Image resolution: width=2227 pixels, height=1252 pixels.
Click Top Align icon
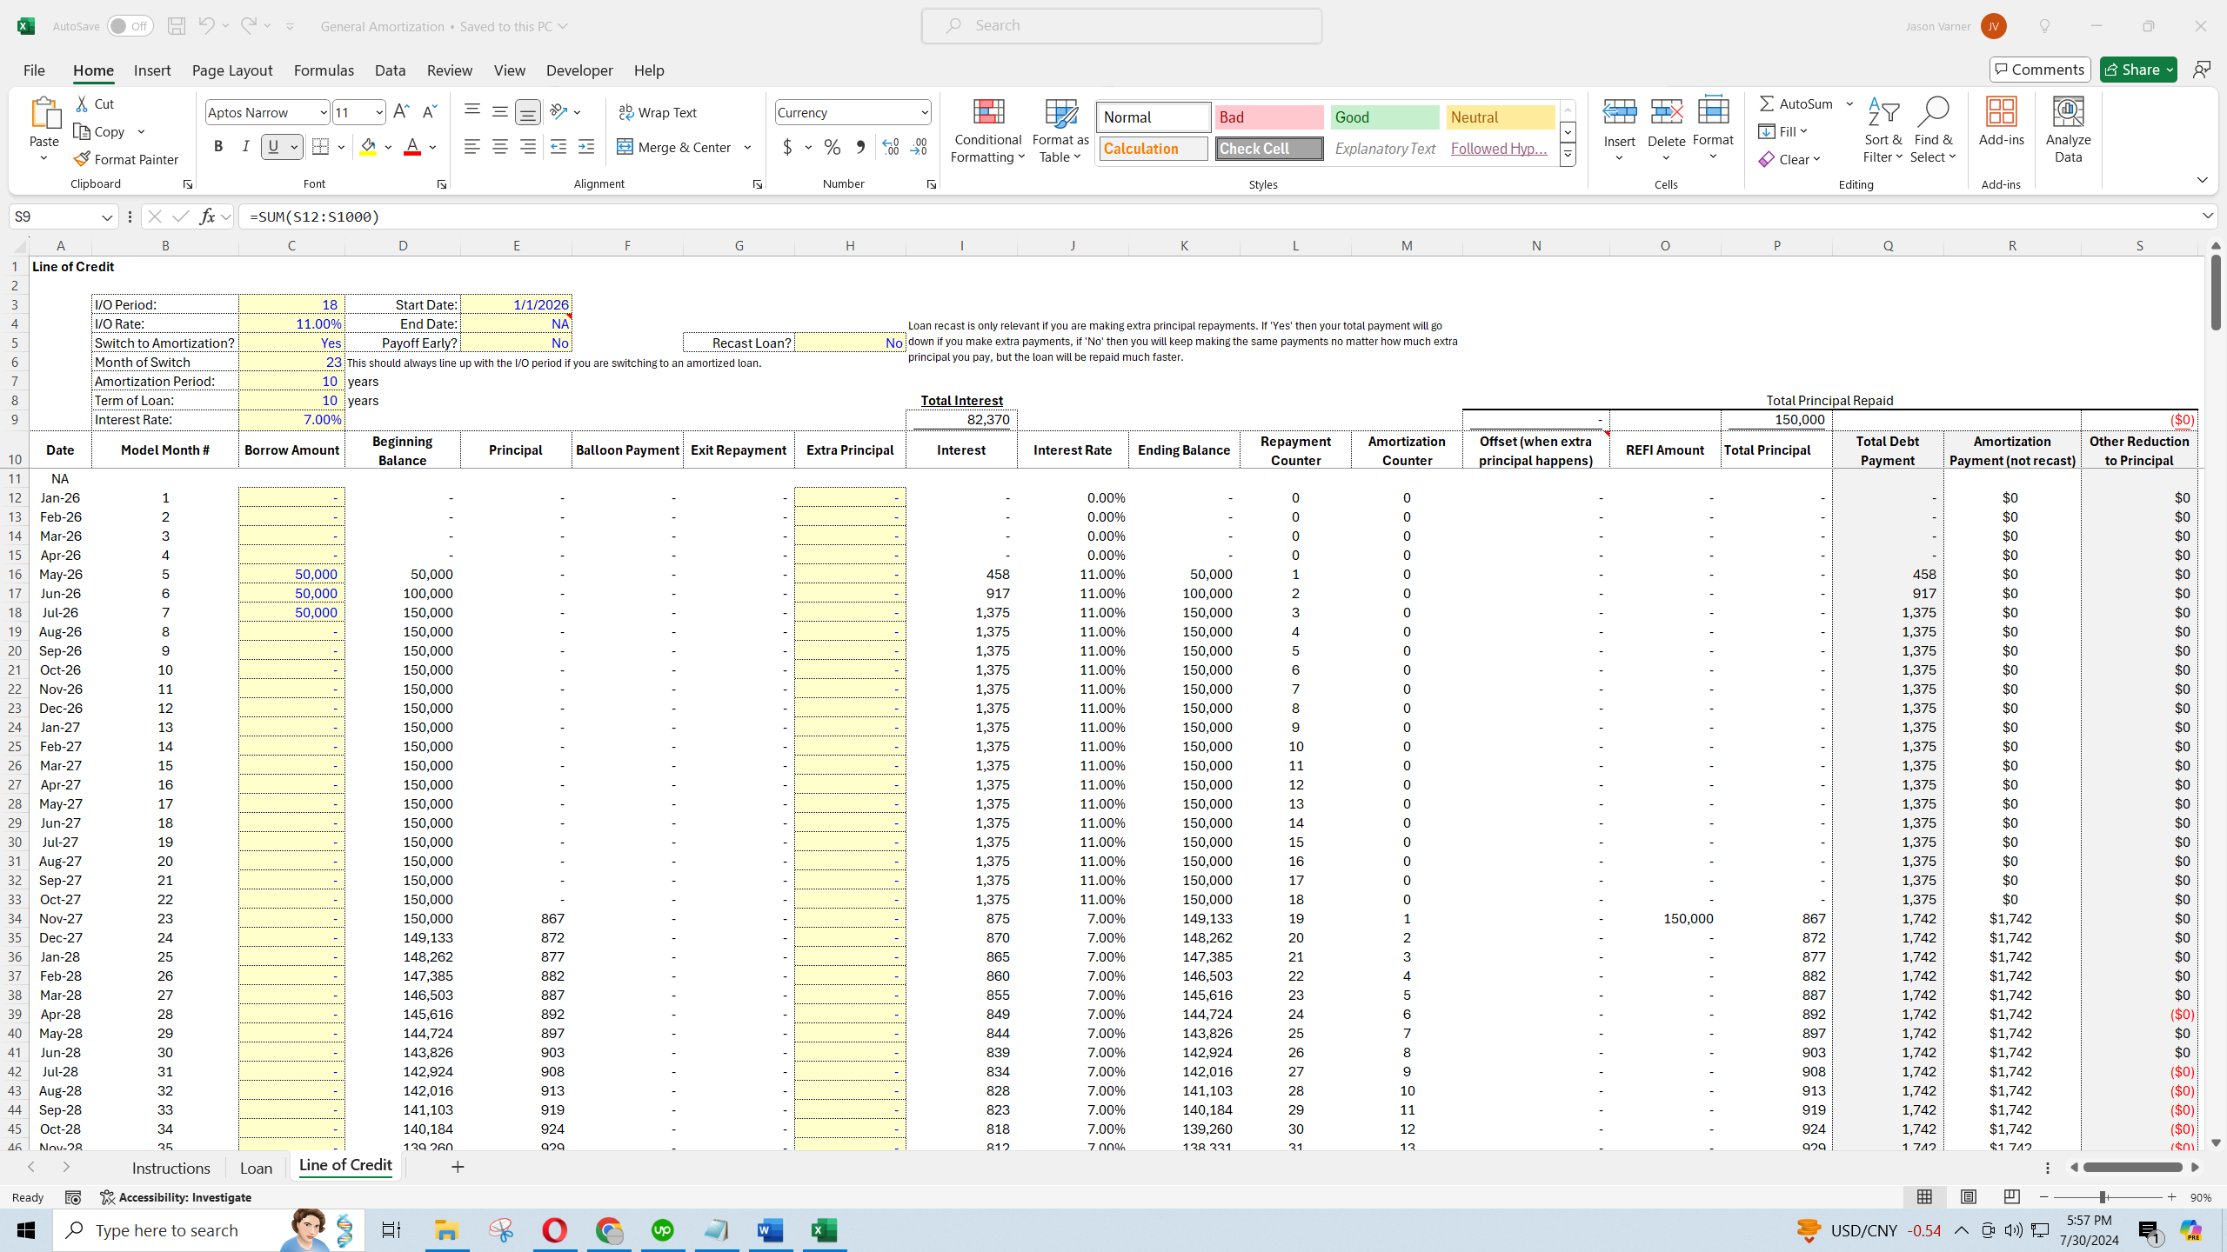(471, 111)
